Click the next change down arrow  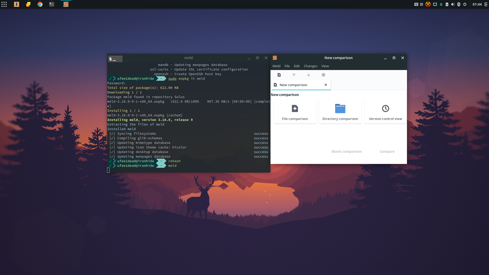point(309,75)
